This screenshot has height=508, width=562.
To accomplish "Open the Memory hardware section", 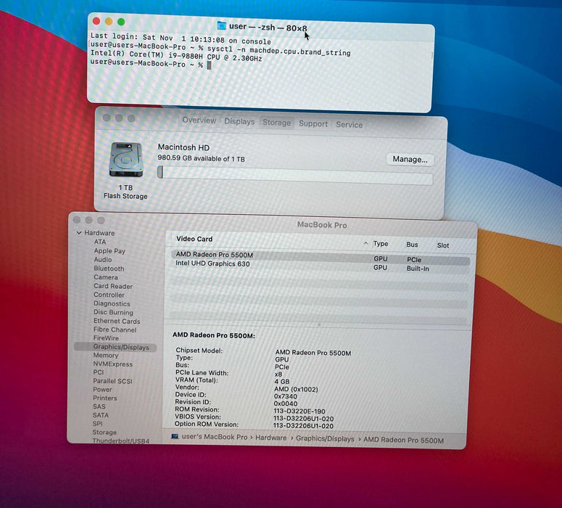I will (106, 355).
